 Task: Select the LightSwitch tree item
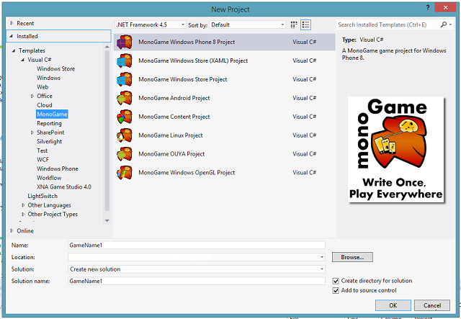[x=42, y=196]
